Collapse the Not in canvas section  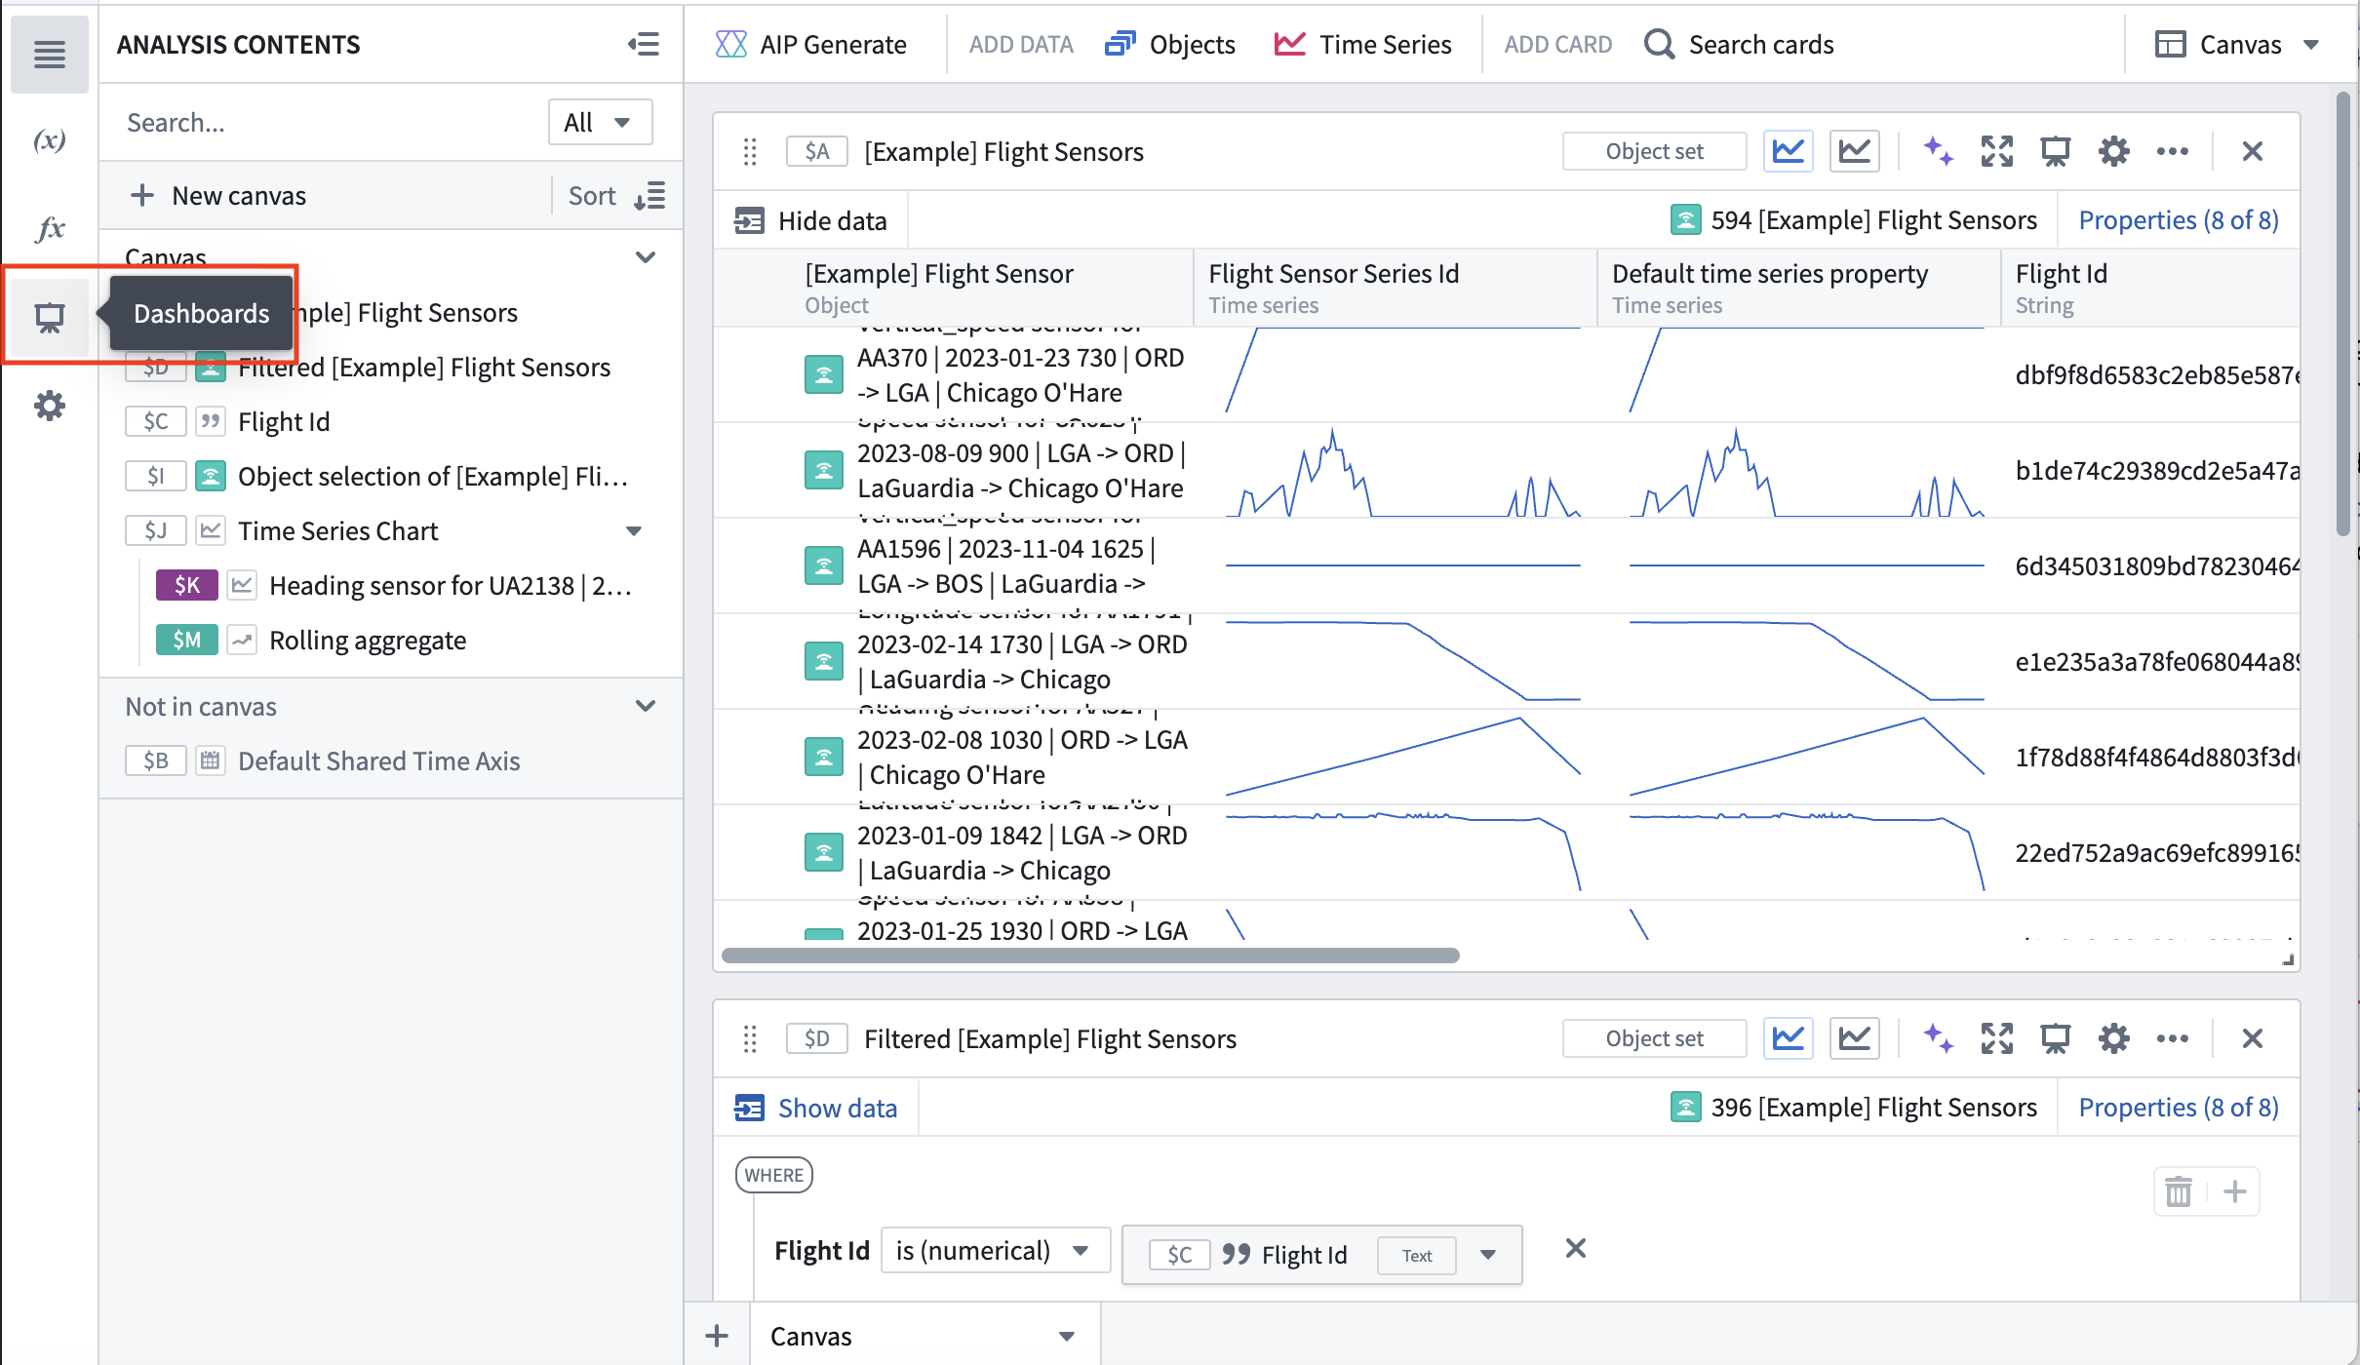pyautogui.click(x=645, y=706)
